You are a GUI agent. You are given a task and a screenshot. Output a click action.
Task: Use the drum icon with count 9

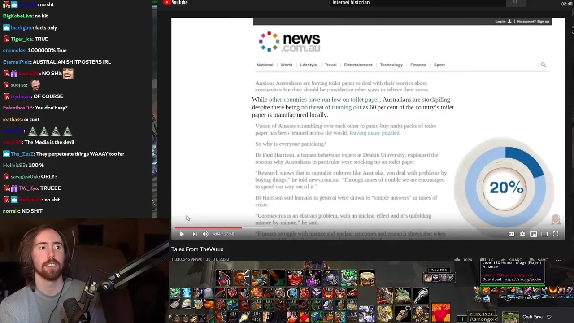pyautogui.click(x=367, y=278)
